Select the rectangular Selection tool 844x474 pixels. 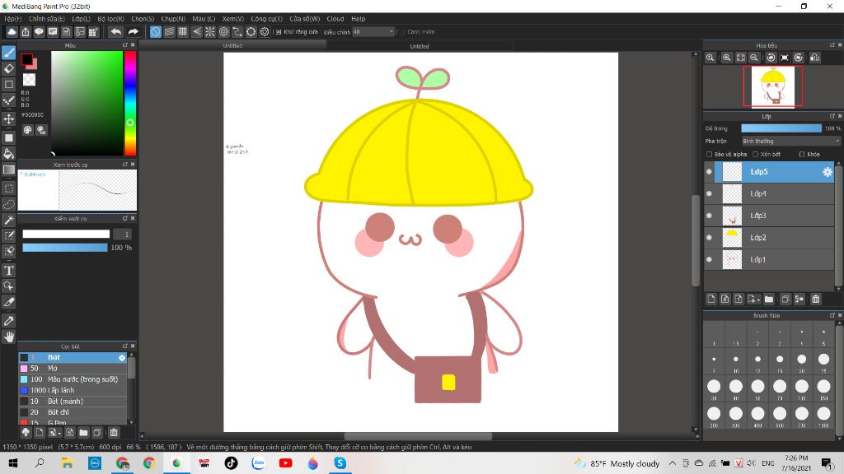[8, 188]
